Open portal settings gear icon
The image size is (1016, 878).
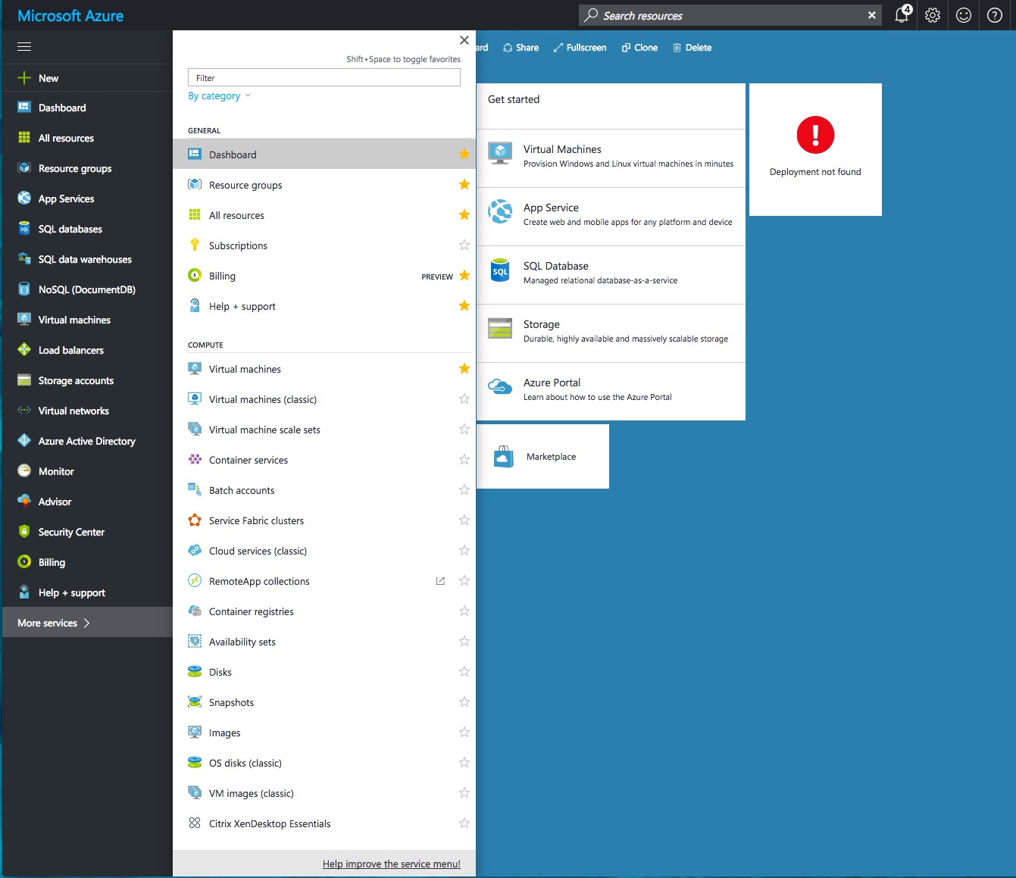tap(933, 15)
